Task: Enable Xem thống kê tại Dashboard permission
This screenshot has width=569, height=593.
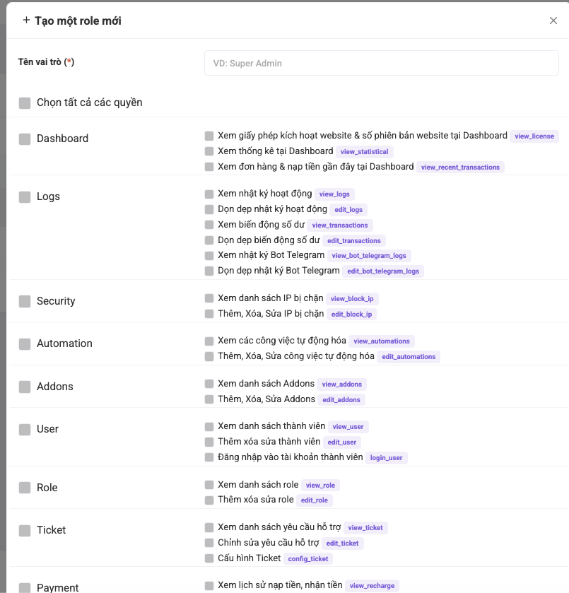Action: pos(209,151)
